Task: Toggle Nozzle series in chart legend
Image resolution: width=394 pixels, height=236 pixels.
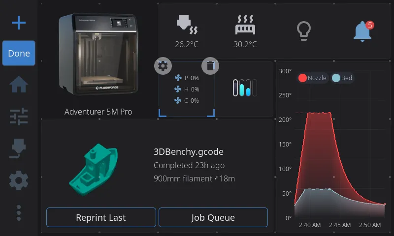Action: coord(312,78)
